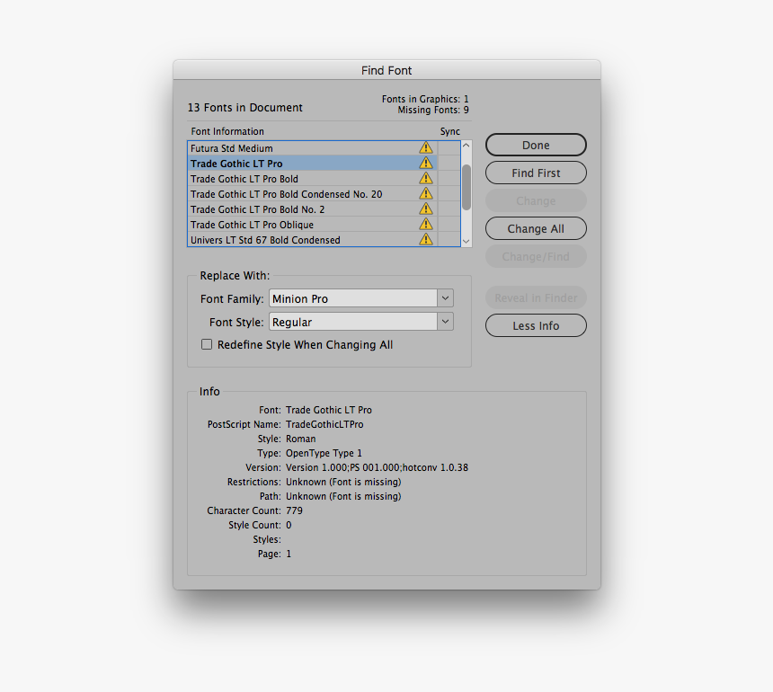The image size is (773, 692).
Task: Click the warning icon beside Futura Std Medium
Action: pos(426,148)
